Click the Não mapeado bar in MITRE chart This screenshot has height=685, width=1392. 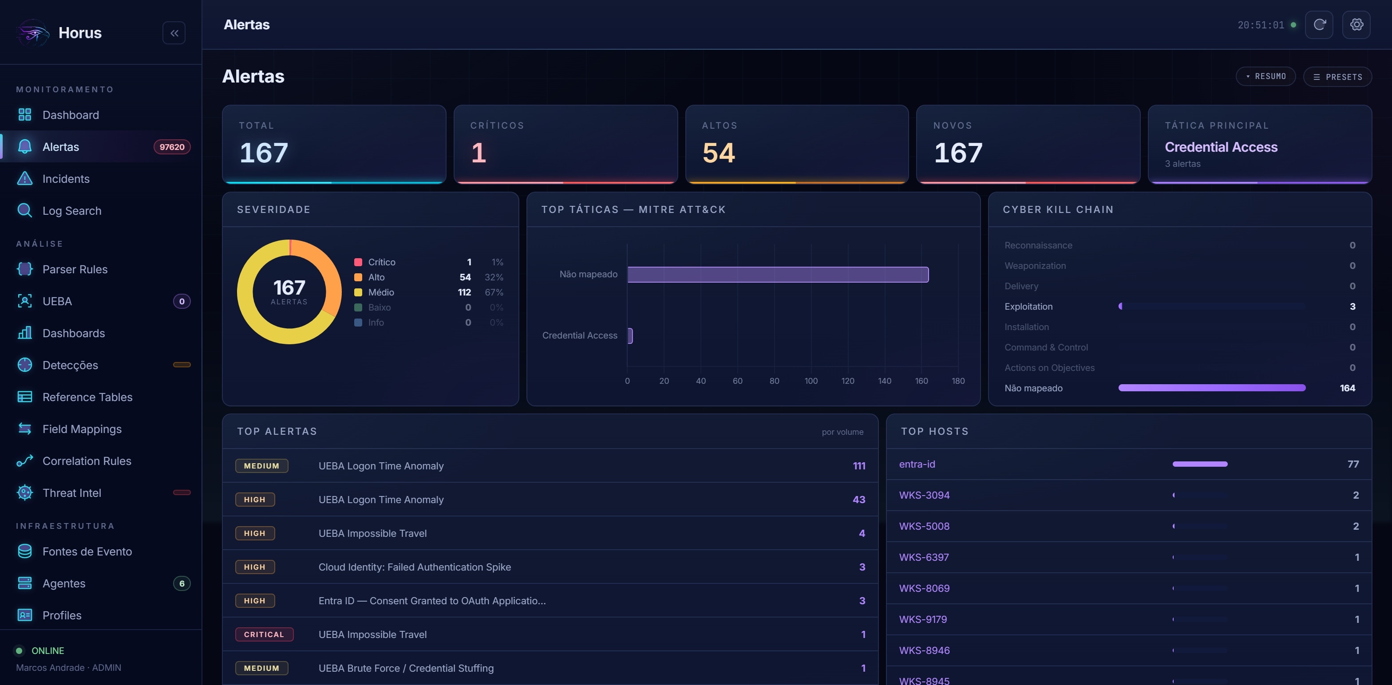[x=778, y=275]
